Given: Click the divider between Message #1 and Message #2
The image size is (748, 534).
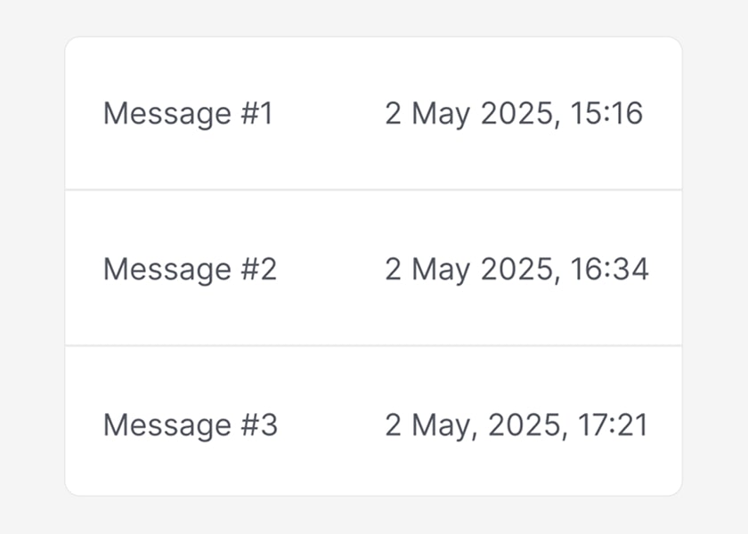Looking at the screenshot, I should pyautogui.click(x=374, y=190).
